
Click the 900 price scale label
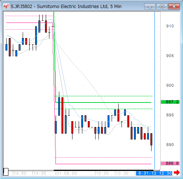(170, 85)
